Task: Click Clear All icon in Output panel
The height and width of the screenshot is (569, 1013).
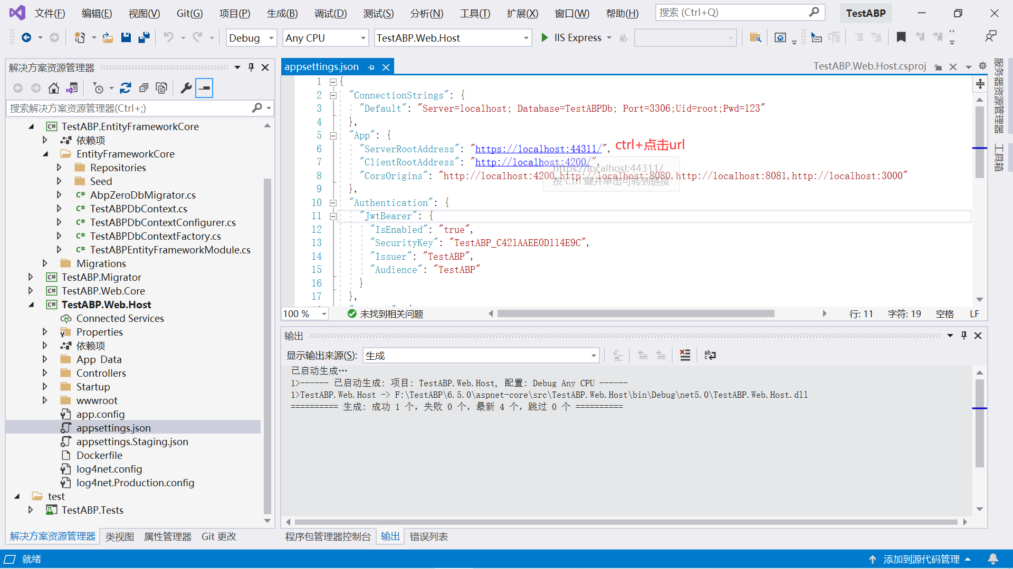Action: coord(685,355)
